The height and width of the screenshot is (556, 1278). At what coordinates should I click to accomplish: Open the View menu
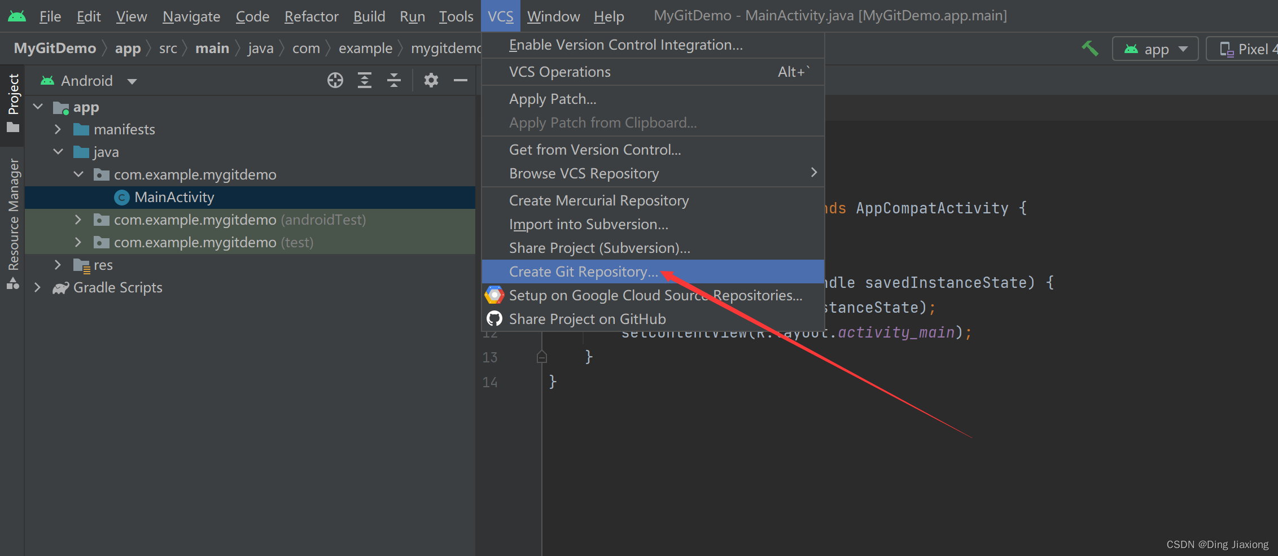pos(132,16)
